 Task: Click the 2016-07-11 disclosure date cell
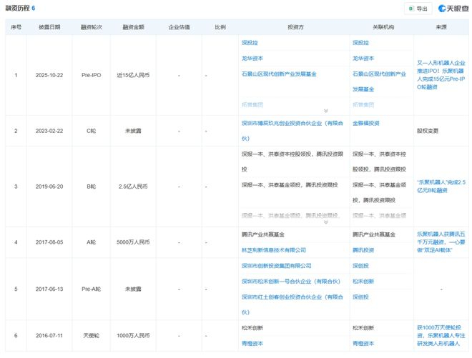point(49,335)
